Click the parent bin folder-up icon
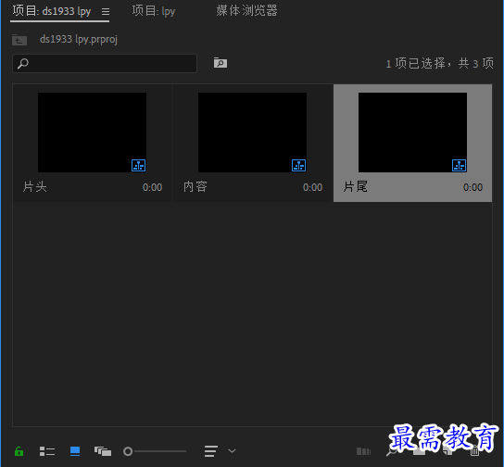This screenshot has height=467, width=504. [x=19, y=40]
